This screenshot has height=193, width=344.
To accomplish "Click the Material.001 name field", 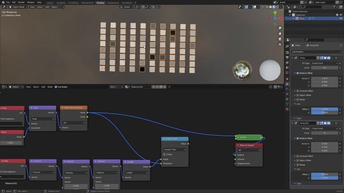I will [x=140, y=87].
